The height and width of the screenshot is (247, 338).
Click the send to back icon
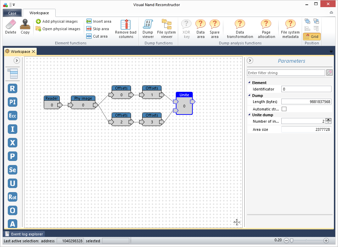click(x=316, y=21)
